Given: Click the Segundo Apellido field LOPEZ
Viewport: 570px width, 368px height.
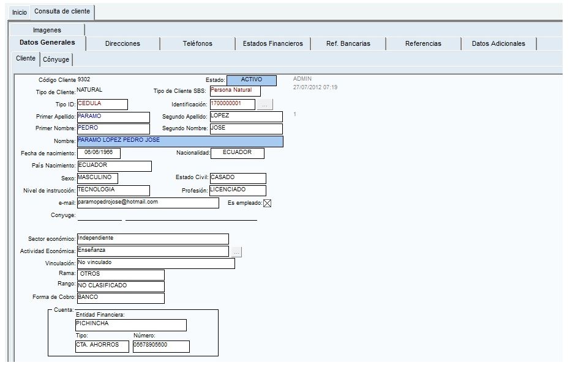Looking at the screenshot, I should coord(246,117).
